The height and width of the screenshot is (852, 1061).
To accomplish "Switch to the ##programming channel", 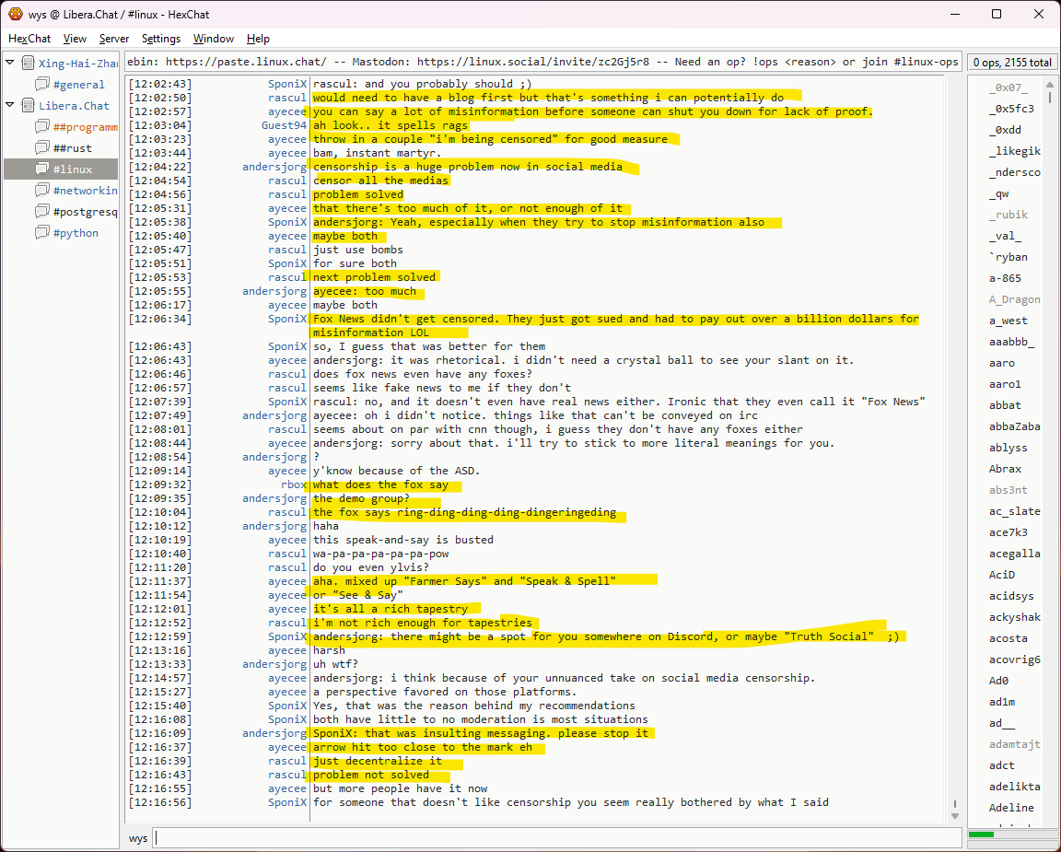I will (85, 127).
